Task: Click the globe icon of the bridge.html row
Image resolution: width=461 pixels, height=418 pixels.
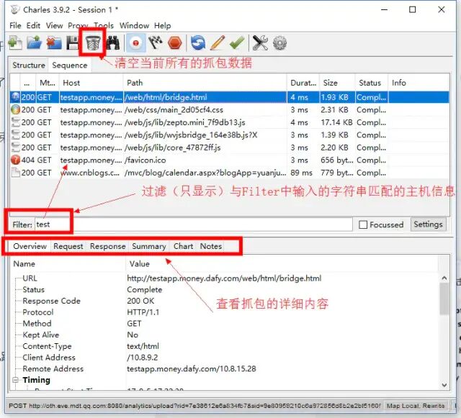Action: [x=15, y=97]
